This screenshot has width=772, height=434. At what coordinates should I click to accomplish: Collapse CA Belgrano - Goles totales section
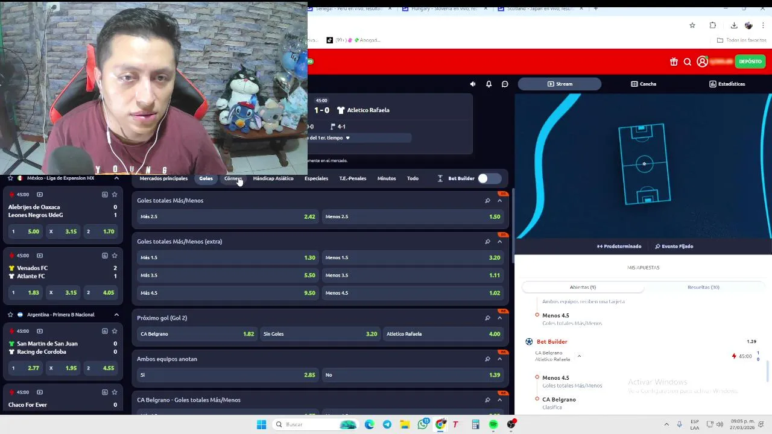coord(499,400)
